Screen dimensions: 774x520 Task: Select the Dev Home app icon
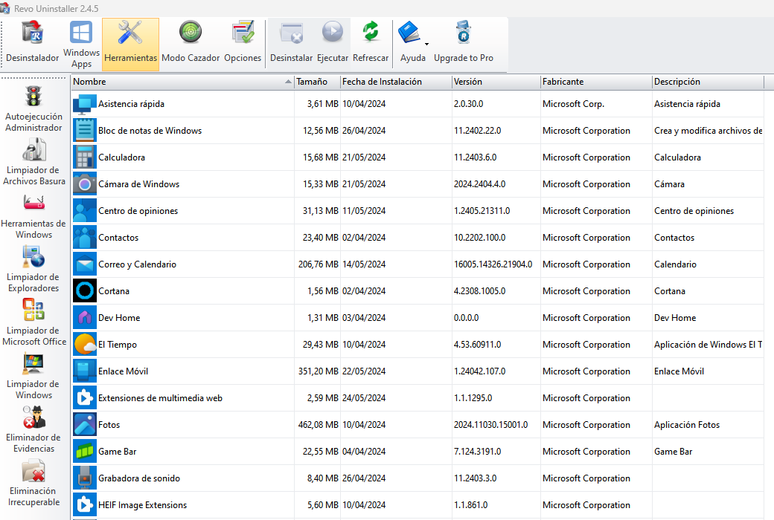pos(84,318)
